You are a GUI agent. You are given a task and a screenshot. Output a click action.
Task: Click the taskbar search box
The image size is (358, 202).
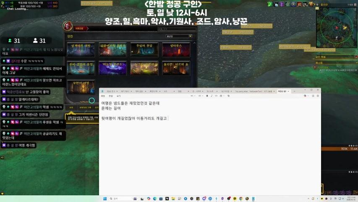[x=121, y=199]
